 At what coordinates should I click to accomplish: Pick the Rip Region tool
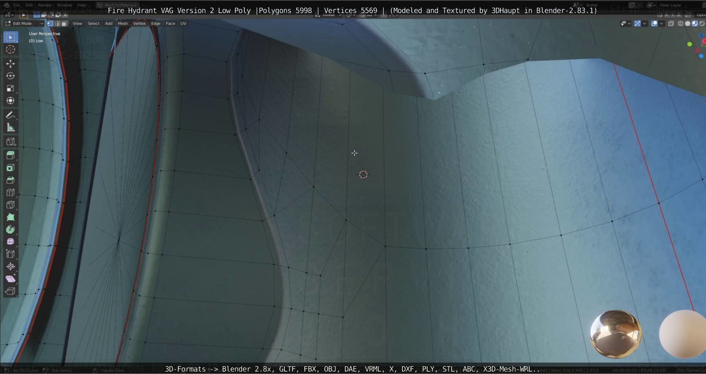click(11, 291)
